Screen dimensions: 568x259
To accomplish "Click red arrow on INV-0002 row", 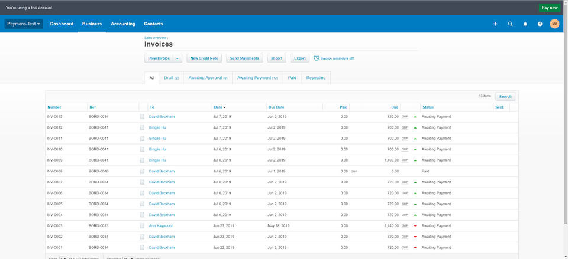I will click(415, 237).
